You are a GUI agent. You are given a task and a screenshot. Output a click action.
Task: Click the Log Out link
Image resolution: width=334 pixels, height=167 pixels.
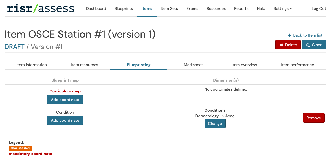[319, 9]
